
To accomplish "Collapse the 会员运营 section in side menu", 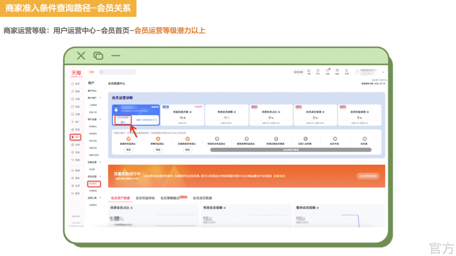I will (x=100, y=176).
